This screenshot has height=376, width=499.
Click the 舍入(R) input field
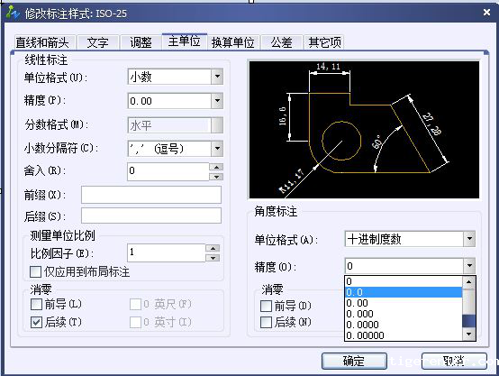pyautogui.click(x=168, y=171)
